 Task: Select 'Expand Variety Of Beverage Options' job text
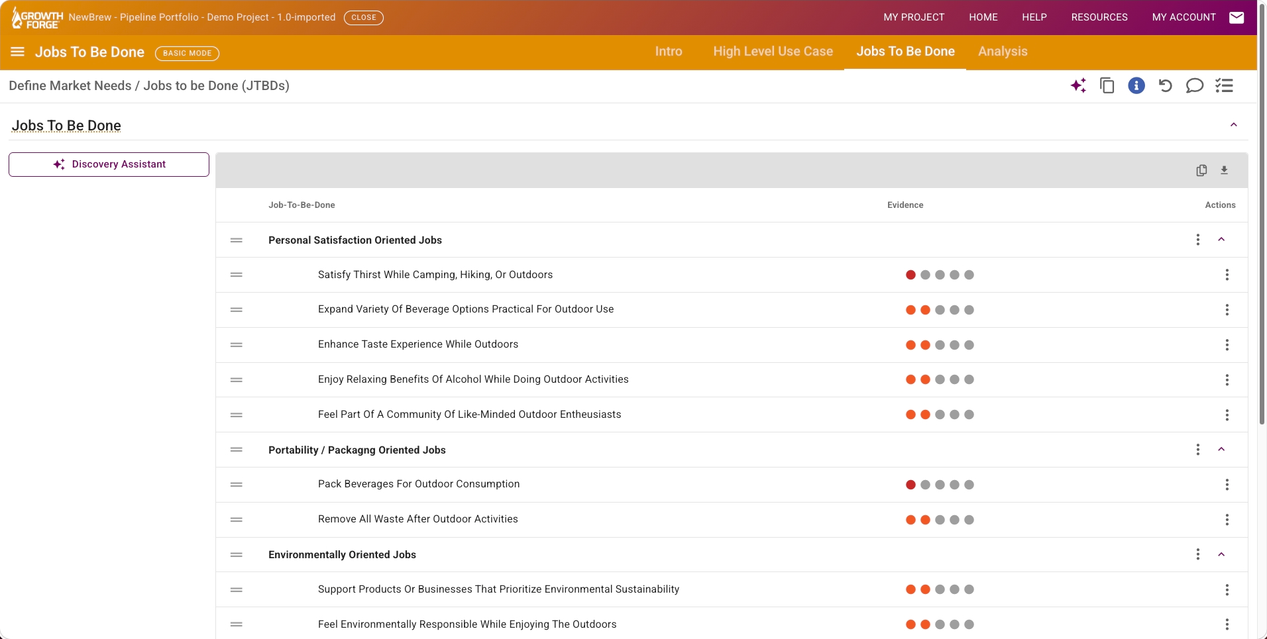pos(466,309)
